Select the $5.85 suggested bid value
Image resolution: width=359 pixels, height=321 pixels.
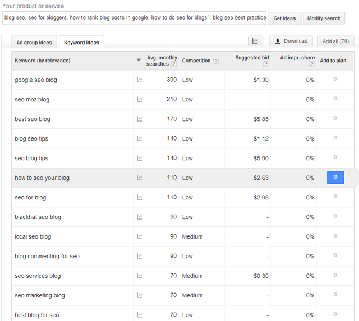pyautogui.click(x=261, y=119)
